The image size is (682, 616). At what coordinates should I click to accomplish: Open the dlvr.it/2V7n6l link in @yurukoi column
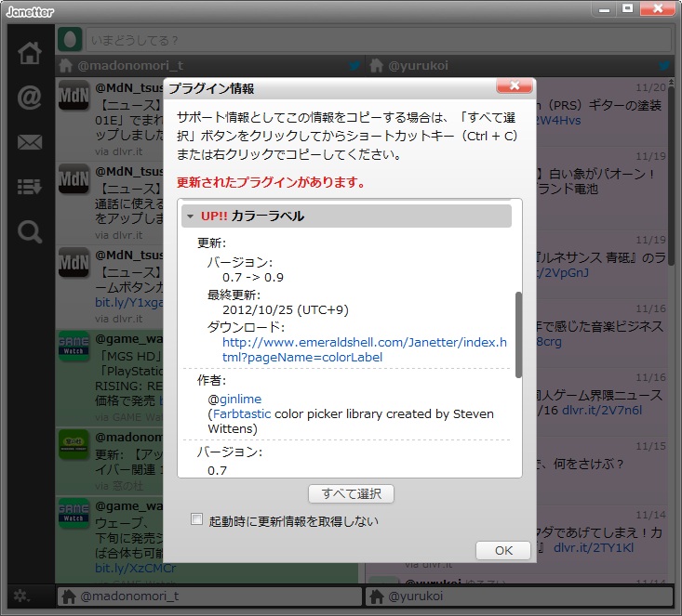coord(602,410)
